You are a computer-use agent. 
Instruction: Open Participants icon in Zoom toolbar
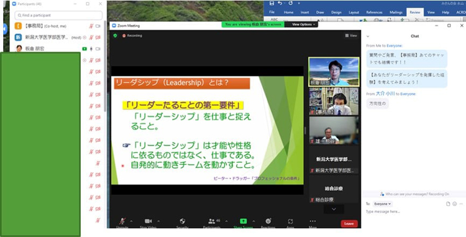click(212, 221)
